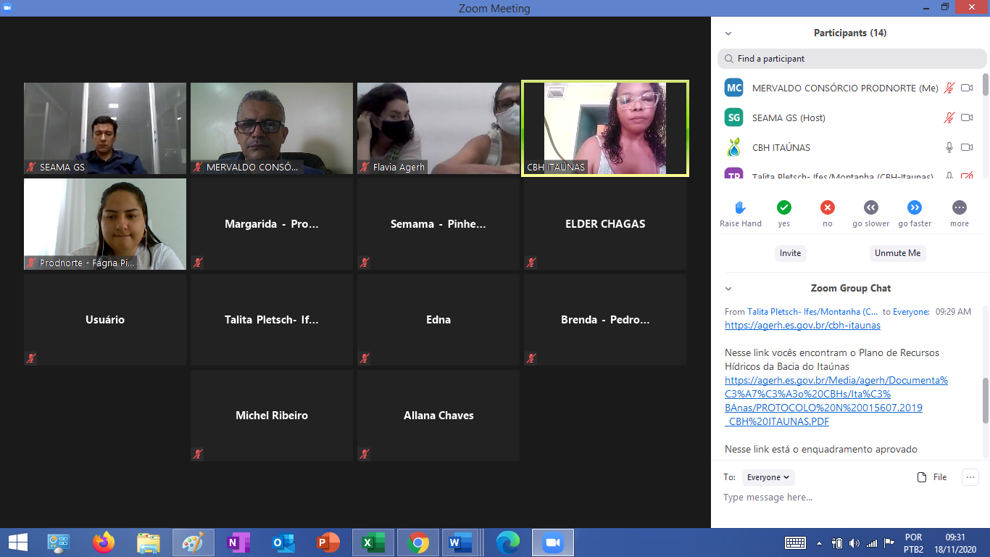Open Windows Start menu
This screenshot has width=990, height=557.
[18, 542]
